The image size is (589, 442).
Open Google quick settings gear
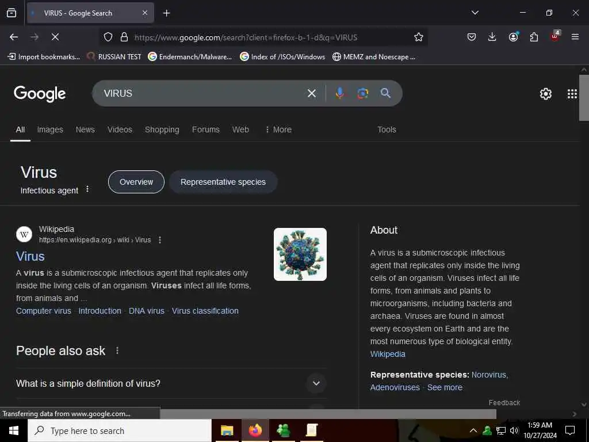[x=545, y=94]
